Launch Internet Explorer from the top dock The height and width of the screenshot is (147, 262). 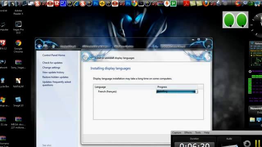76,4
